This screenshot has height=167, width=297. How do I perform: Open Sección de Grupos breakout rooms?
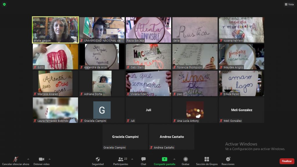click(207, 159)
